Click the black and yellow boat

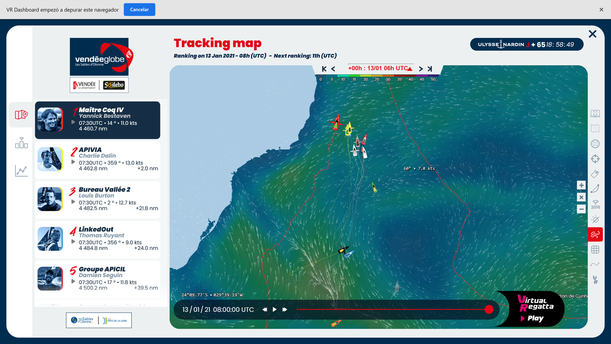point(342,250)
